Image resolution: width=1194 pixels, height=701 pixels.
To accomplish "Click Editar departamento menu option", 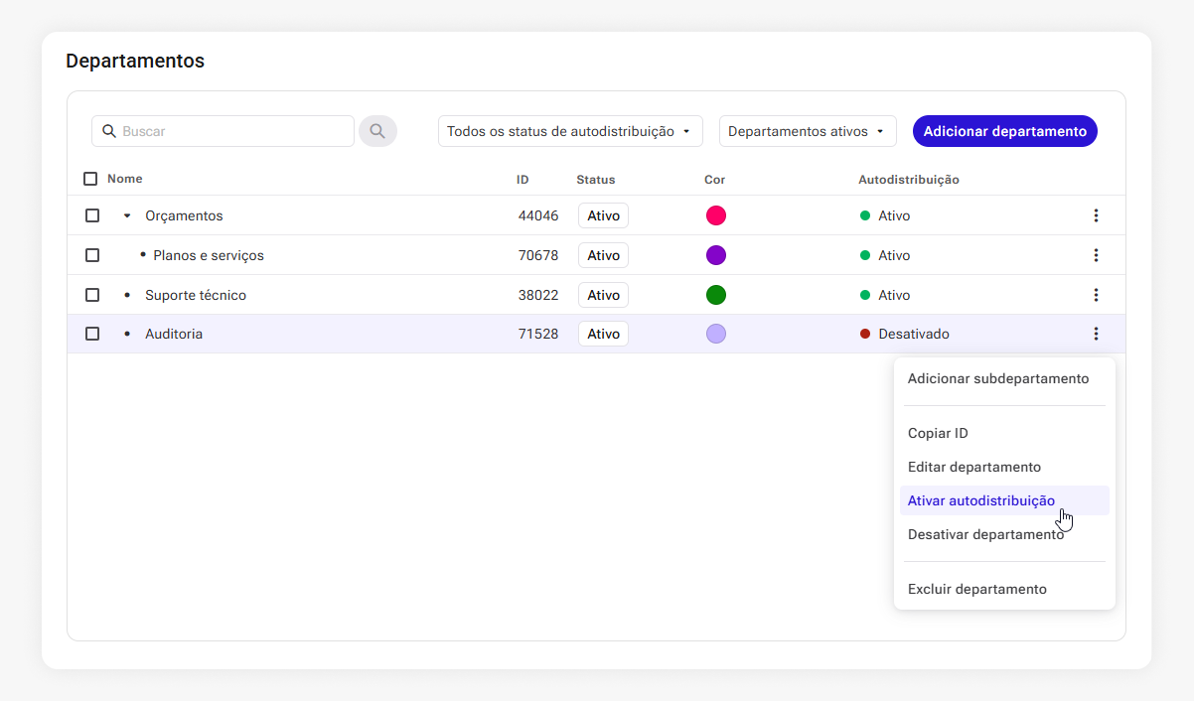I will [x=974, y=467].
